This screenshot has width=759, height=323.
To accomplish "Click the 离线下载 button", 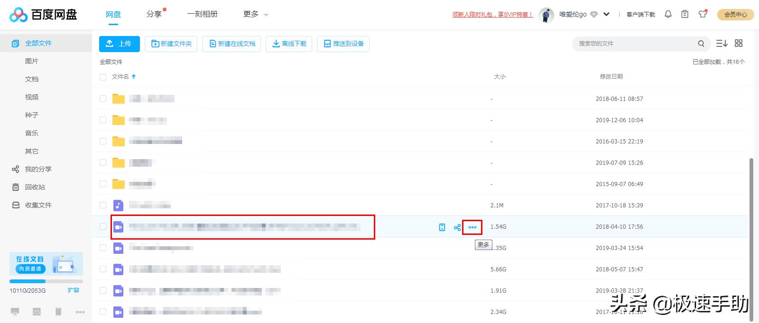I will pos(289,44).
